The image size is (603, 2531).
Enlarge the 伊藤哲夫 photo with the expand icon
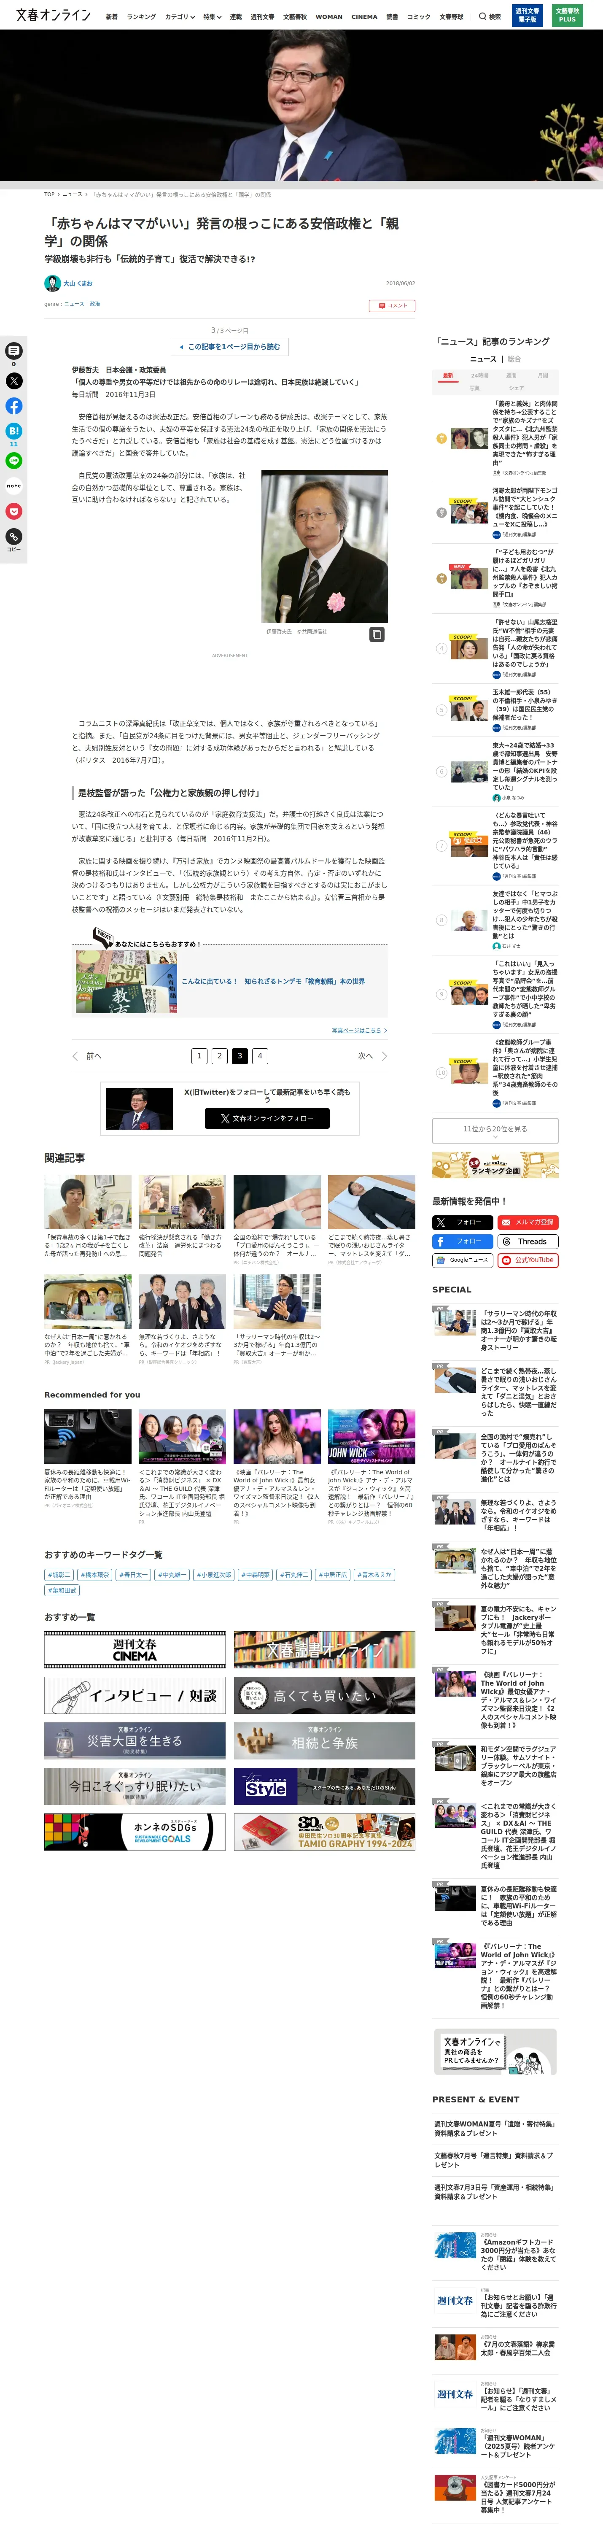(376, 635)
